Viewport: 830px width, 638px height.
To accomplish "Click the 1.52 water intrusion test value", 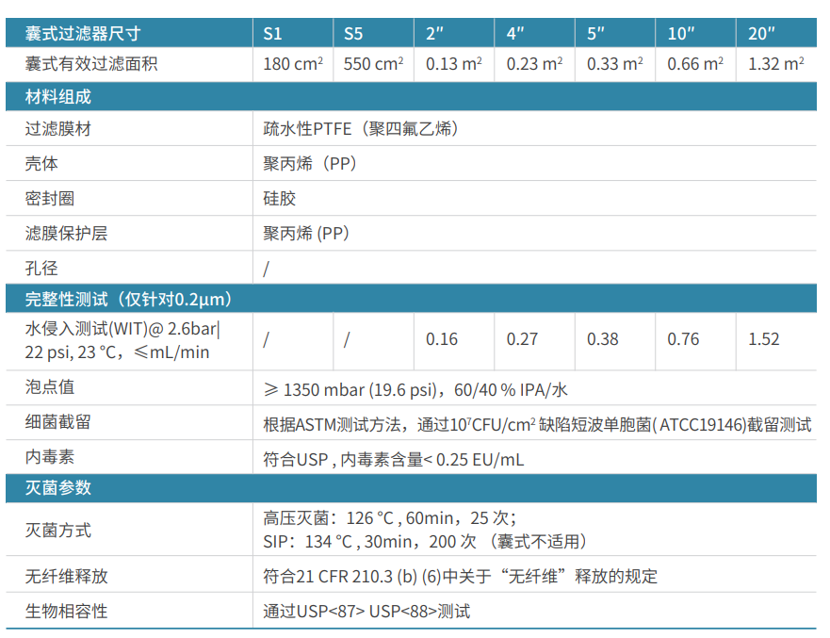I will point(764,339).
